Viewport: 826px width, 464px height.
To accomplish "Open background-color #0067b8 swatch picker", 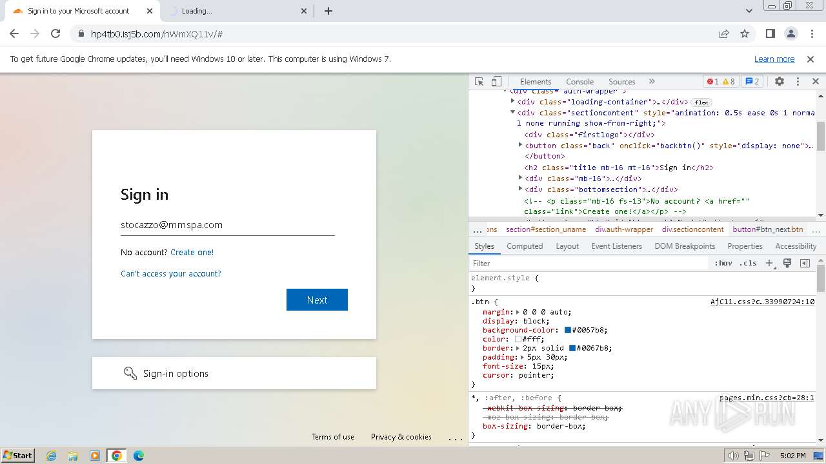I will point(568,330).
